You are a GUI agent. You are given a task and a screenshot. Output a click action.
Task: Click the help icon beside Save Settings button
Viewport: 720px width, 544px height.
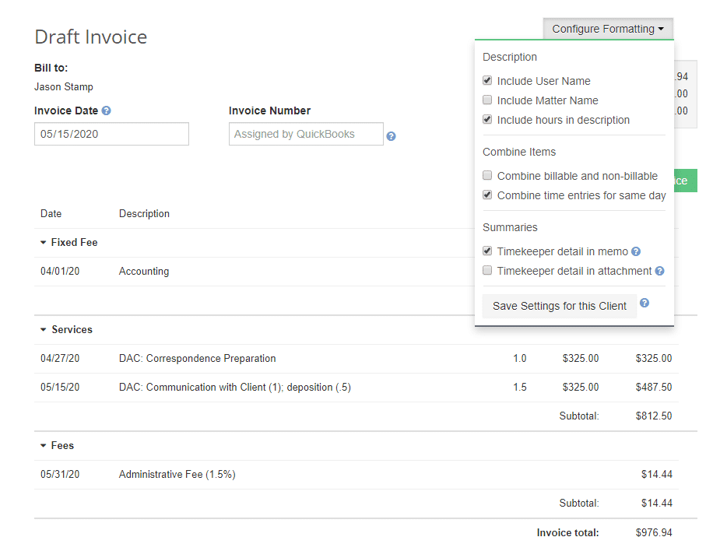644,303
